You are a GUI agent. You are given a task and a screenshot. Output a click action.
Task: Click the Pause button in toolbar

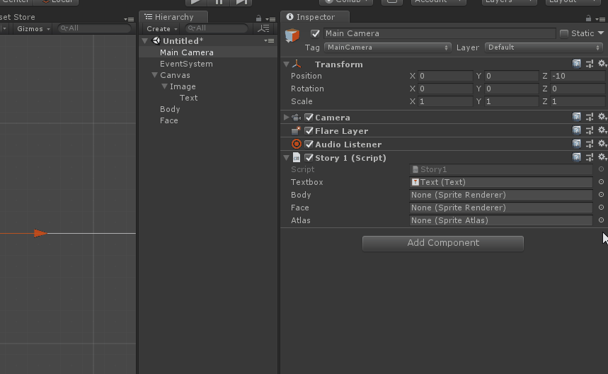(219, 2)
